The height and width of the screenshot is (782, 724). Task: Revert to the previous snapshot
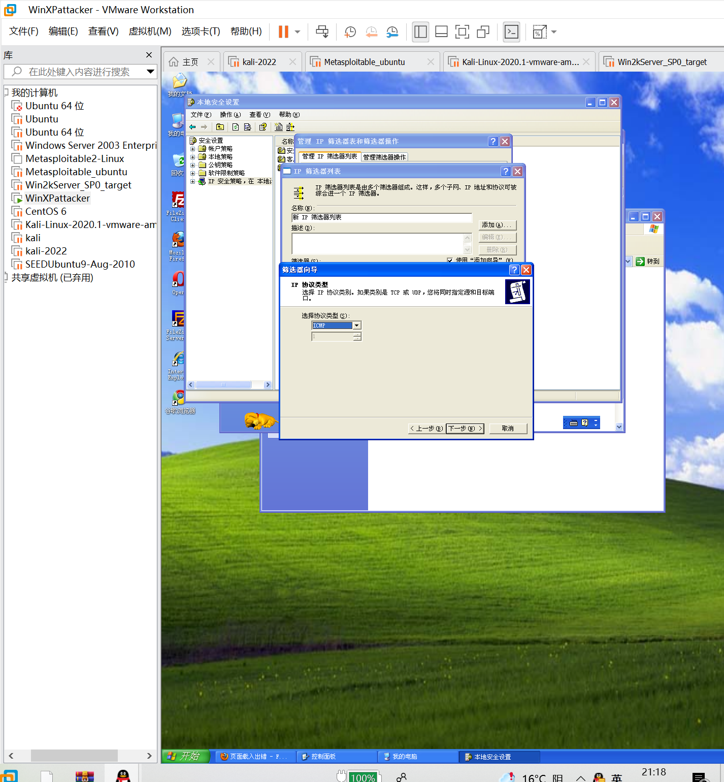(371, 31)
